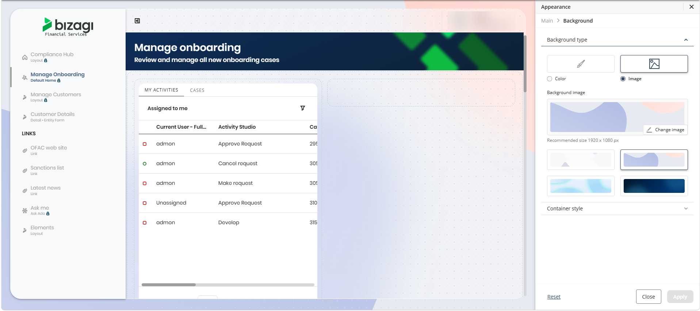This screenshot has width=700, height=311.
Task: Click the Make request activity cell
Action: pyautogui.click(x=236, y=183)
